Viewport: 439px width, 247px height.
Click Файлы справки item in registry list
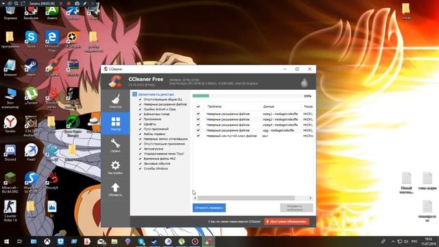[x=154, y=134]
